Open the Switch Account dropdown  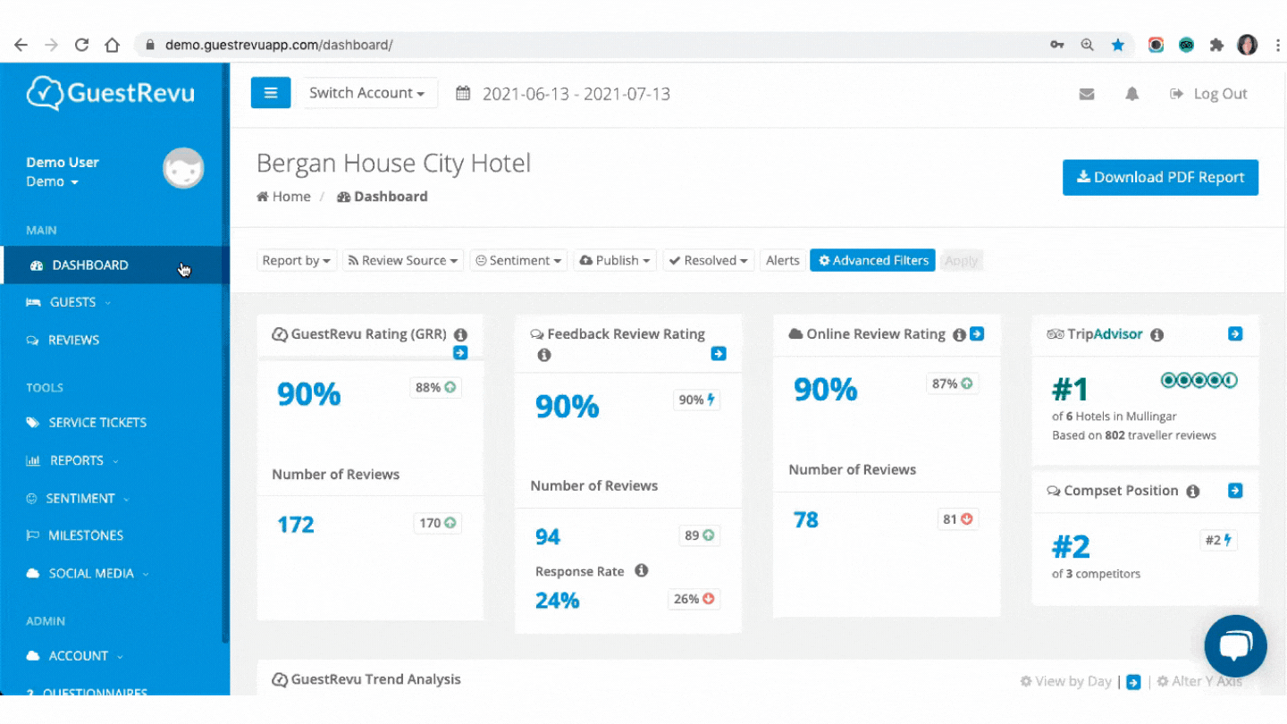tap(367, 93)
